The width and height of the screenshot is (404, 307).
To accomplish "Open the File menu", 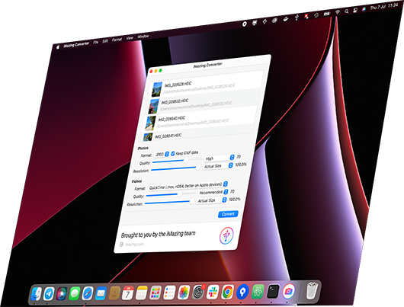I will (96, 42).
